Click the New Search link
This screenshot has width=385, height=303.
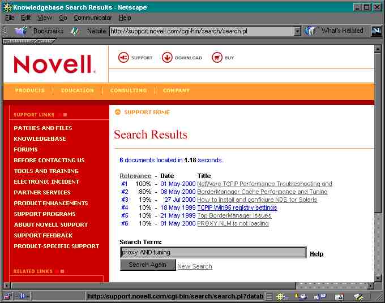195,266
